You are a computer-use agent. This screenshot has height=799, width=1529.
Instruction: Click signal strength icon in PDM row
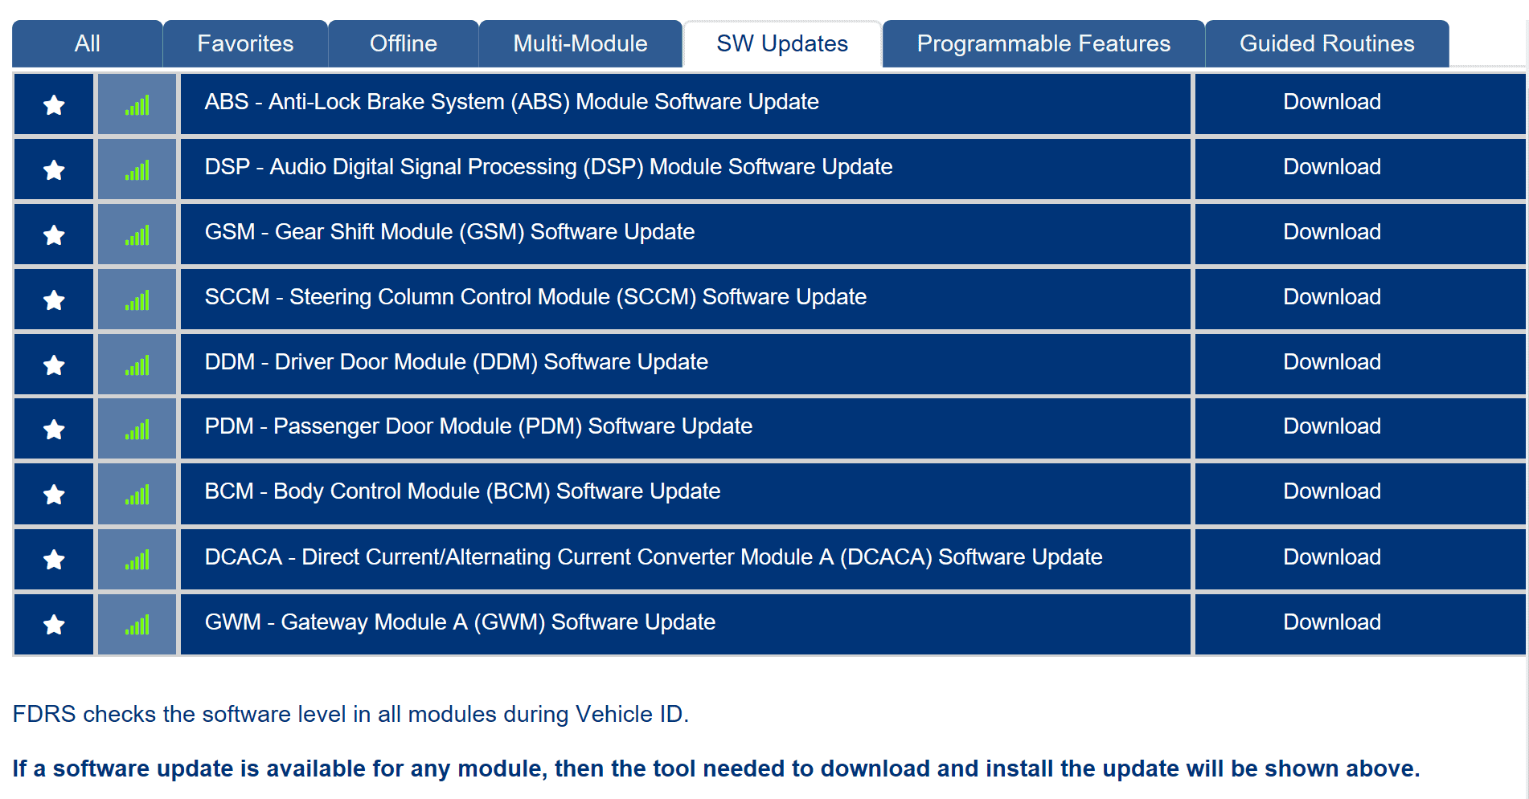pos(137,429)
